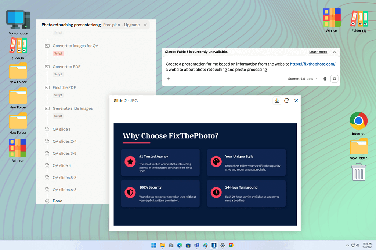The height and width of the screenshot is (250, 376).
Task: Open QA slide 1 image
Action: tap(61, 129)
